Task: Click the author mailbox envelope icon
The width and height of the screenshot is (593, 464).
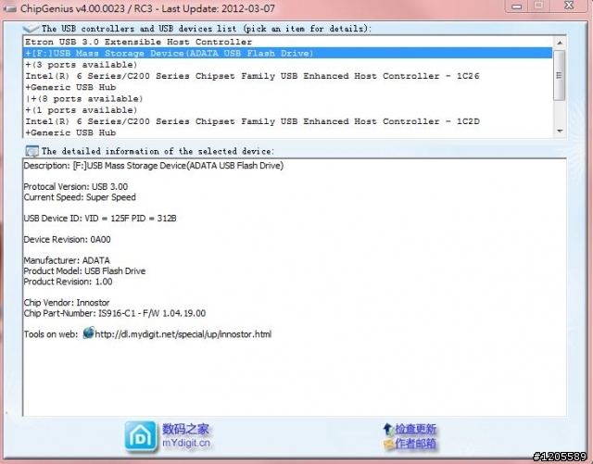Action: [389, 444]
